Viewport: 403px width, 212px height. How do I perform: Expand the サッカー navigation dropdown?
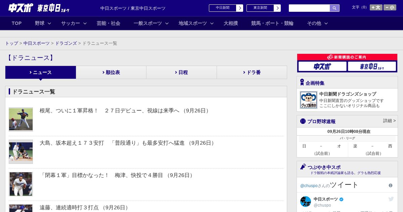[74, 23]
